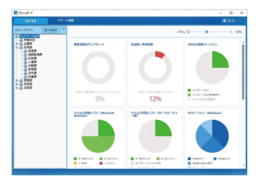
Task: Click the panel size slider handle
Action: pos(207,32)
